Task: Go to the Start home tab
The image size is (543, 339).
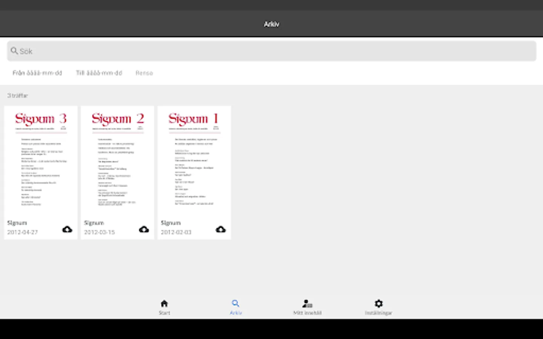Action: coord(164,307)
